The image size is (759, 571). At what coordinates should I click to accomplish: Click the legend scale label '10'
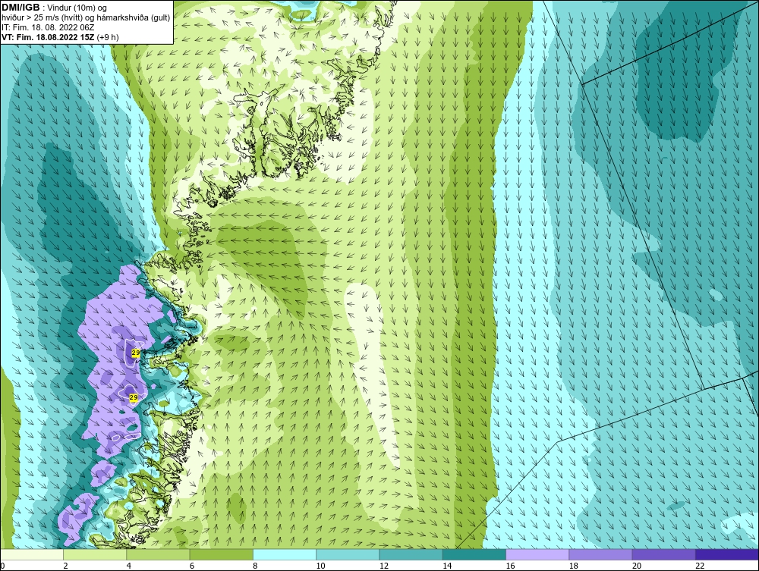point(320,566)
